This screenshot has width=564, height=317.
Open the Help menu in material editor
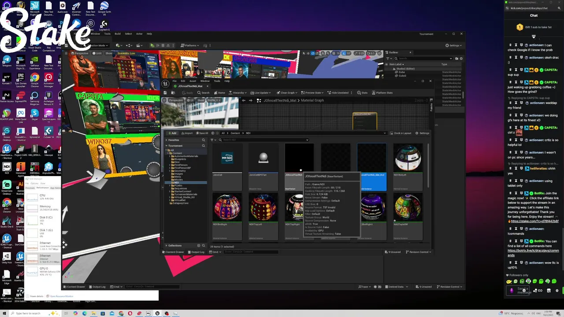coord(227,81)
